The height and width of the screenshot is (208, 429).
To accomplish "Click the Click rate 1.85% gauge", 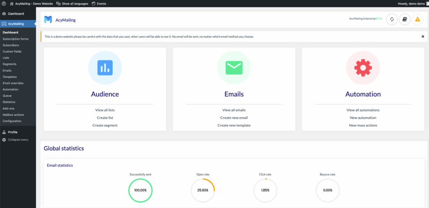I will pos(265,190).
